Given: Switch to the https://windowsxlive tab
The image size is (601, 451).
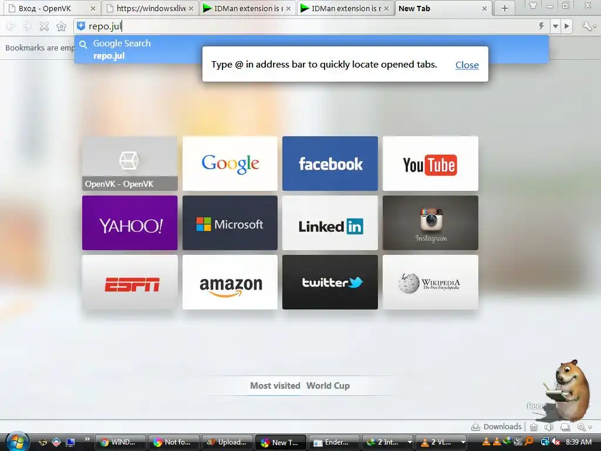Looking at the screenshot, I should pyautogui.click(x=150, y=8).
